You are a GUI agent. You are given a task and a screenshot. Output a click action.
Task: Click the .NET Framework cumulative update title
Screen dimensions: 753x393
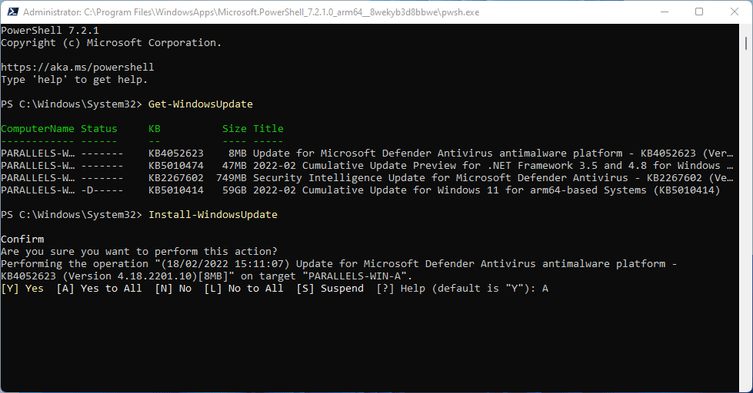pos(493,165)
